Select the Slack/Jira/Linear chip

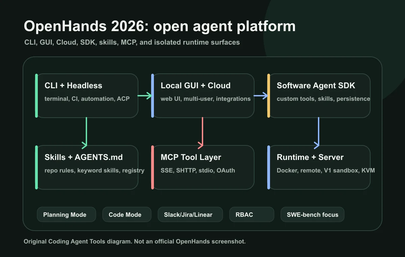pos(190,214)
